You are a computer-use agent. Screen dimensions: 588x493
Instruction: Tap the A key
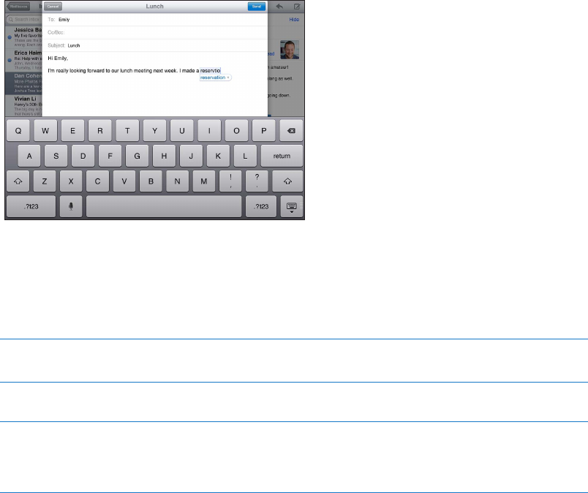click(x=29, y=156)
